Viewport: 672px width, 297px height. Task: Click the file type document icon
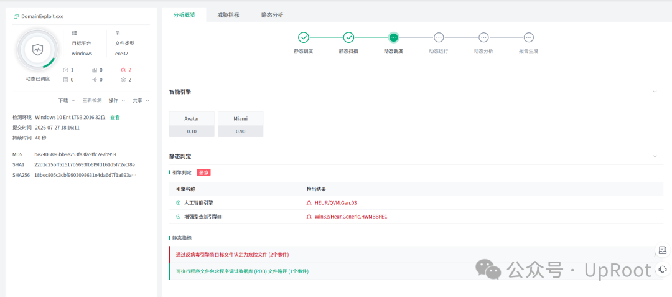(118, 33)
